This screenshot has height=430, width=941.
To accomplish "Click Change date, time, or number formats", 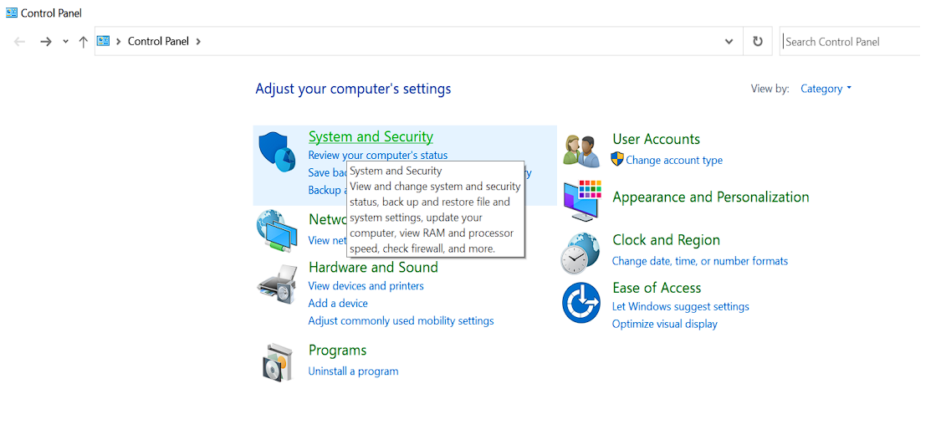I will click(700, 261).
